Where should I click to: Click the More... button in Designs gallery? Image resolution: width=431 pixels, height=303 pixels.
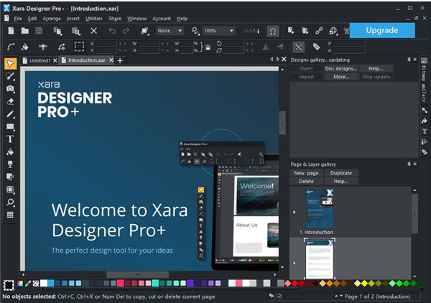[340, 77]
